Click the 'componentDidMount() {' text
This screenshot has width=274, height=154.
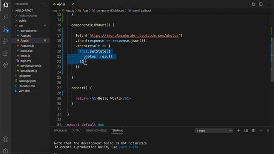click(93, 25)
